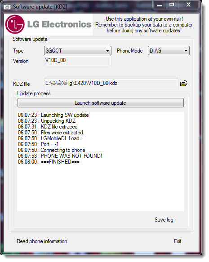The height and width of the screenshot is (262, 209).
Task: Click the arrow on the Type combo box
Action: click(107, 51)
